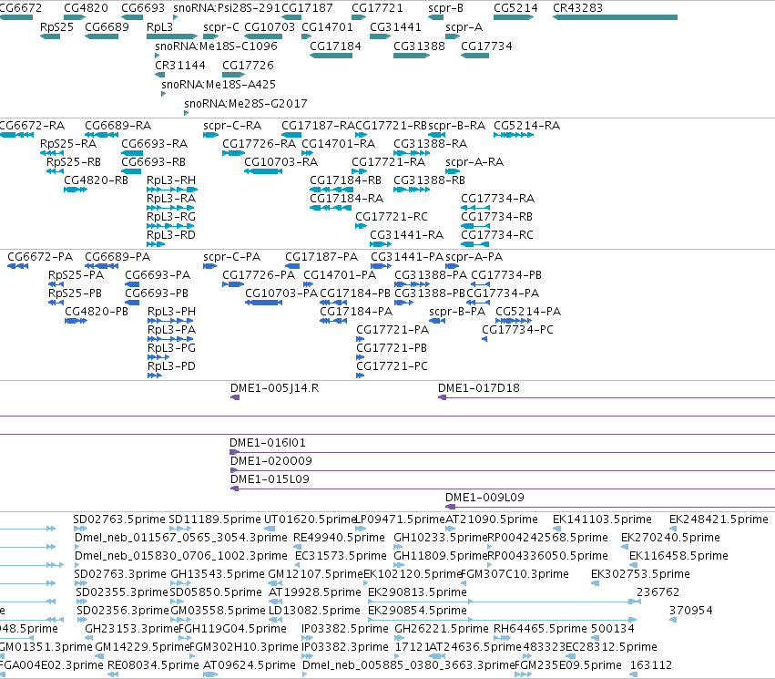Click the CR31144 gene label
Screen dimensions: 775x679
(x=180, y=66)
